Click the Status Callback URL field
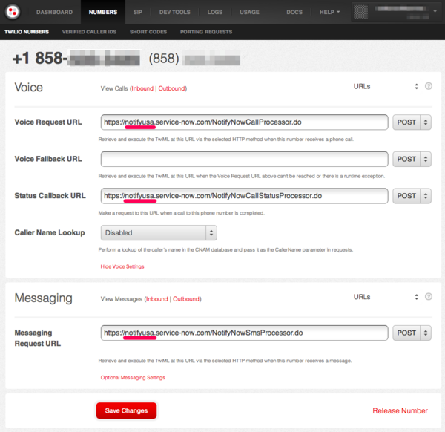This screenshot has width=445, height=432. 244,196
